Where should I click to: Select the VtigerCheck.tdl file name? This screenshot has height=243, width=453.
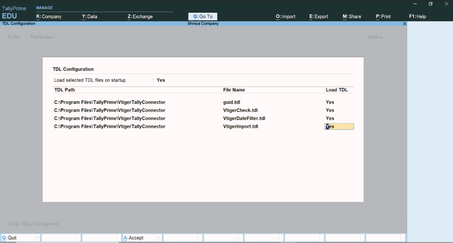(240, 110)
